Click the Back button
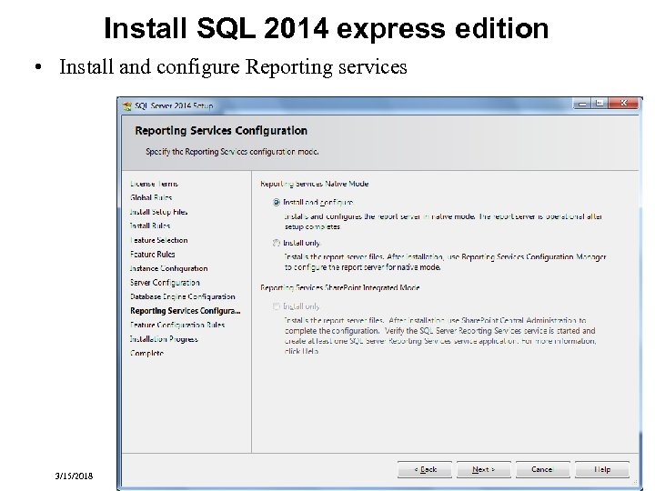Image resolution: width=655 pixels, height=491 pixels. click(x=425, y=469)
